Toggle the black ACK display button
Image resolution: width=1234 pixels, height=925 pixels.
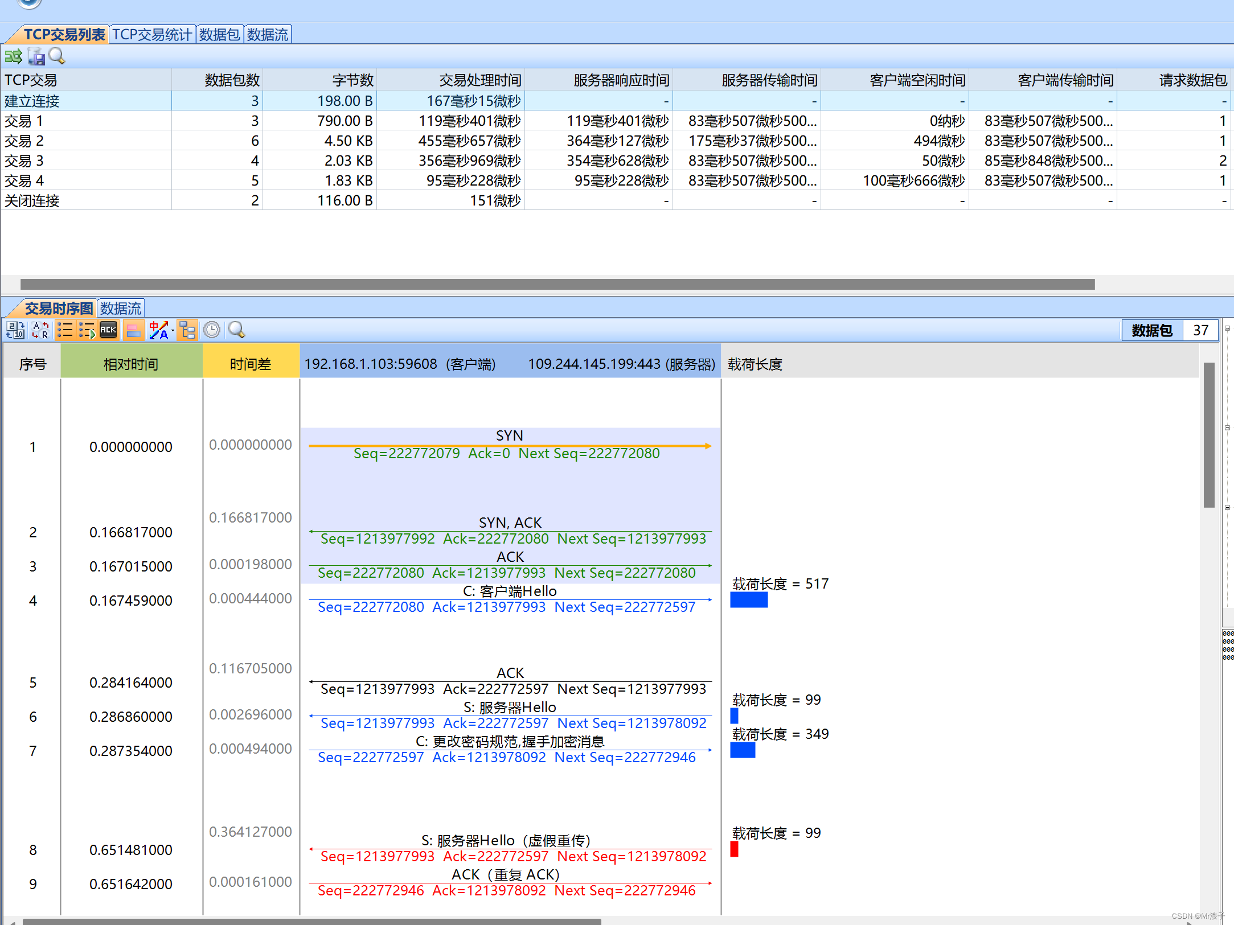pyautogui.click(x=108, y=330)
